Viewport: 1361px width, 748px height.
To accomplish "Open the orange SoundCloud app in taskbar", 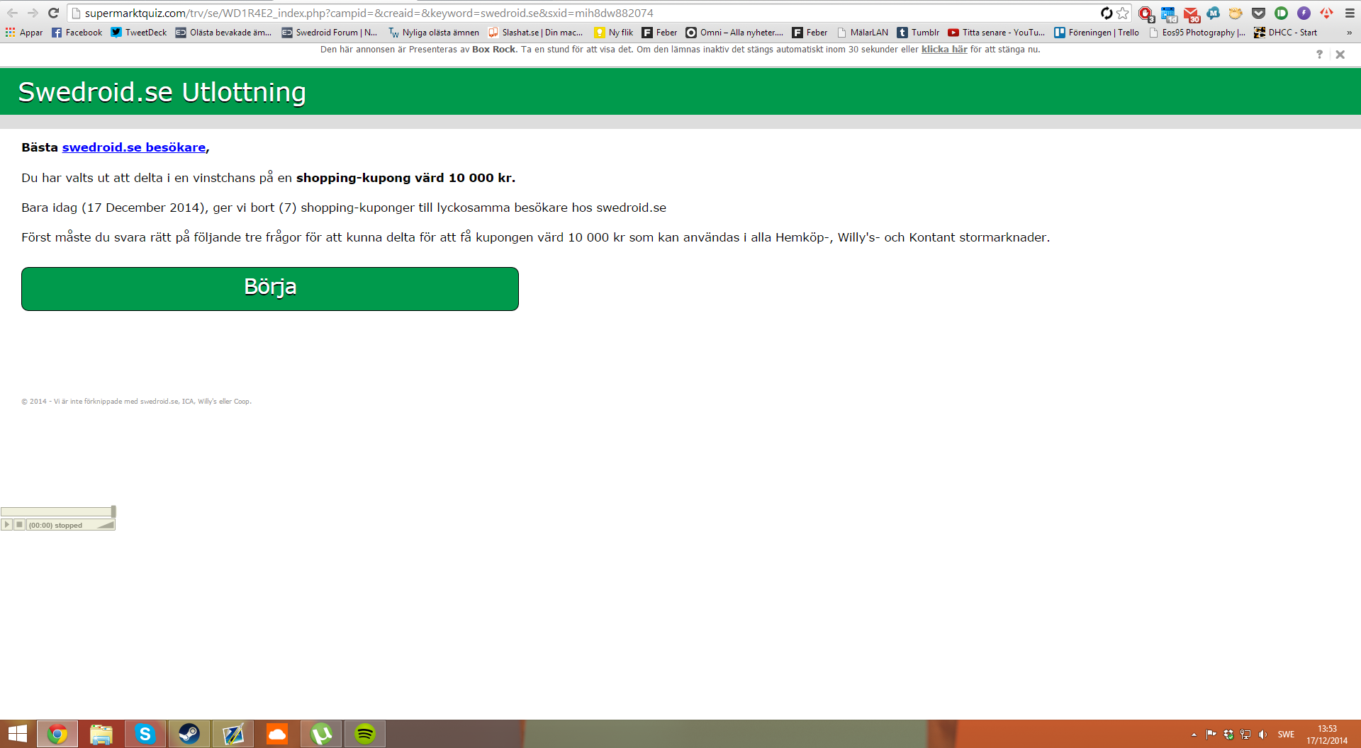I will (277, 734).
